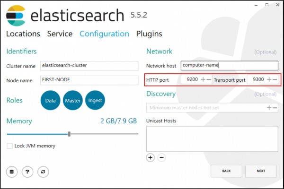Click the Identifiers section heading
This screenshot has width=284, height=189.
point(21,52)
